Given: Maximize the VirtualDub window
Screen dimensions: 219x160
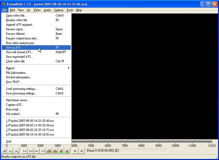Looking at the screenshot, I should pos(209,4).
